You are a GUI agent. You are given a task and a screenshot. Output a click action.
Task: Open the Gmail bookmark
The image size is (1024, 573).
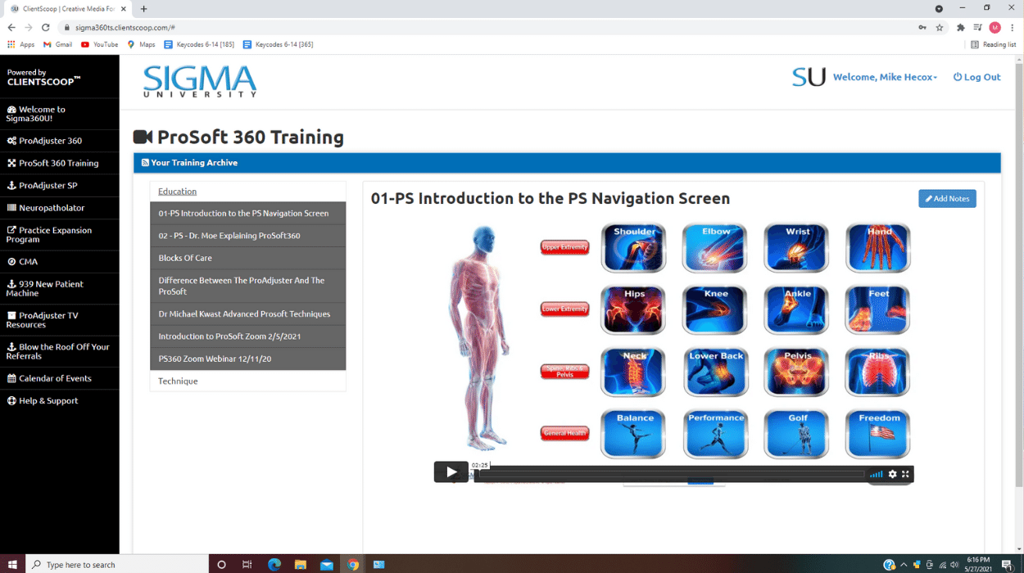point(57,44)
